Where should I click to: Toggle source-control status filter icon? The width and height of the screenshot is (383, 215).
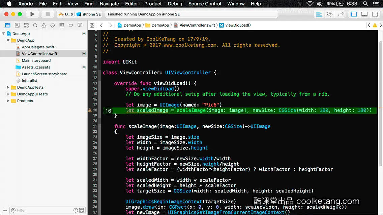[82, 210]
